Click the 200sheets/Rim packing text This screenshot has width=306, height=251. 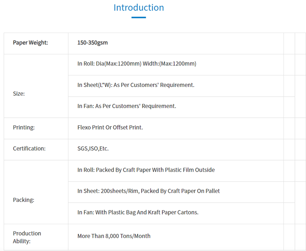[x=148, y=191]
